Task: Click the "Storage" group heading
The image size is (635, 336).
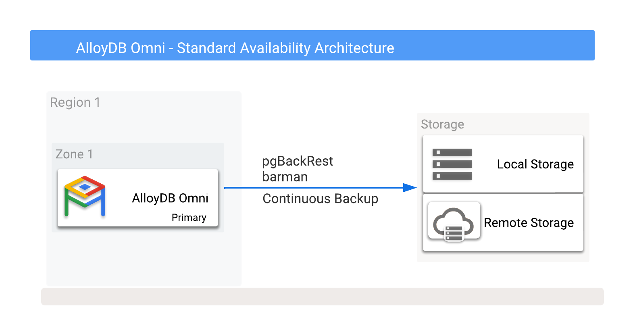Action: tap(442, 124)
